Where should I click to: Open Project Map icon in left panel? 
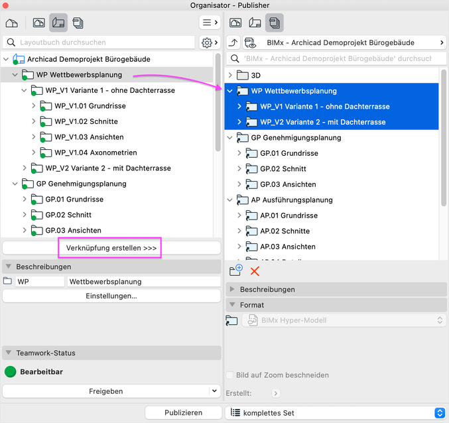(x=12, y=23)
